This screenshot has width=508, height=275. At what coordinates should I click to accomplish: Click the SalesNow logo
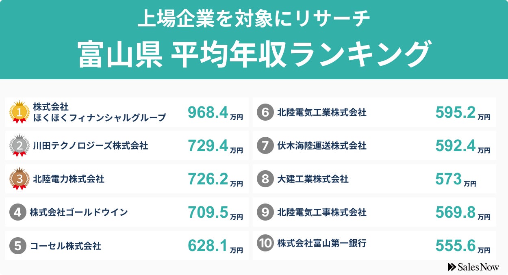473,267
